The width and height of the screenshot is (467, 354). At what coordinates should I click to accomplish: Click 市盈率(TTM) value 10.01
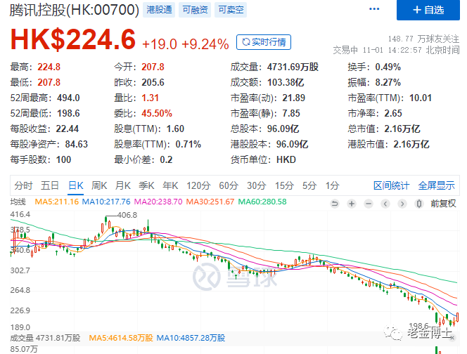pos(421,98)
